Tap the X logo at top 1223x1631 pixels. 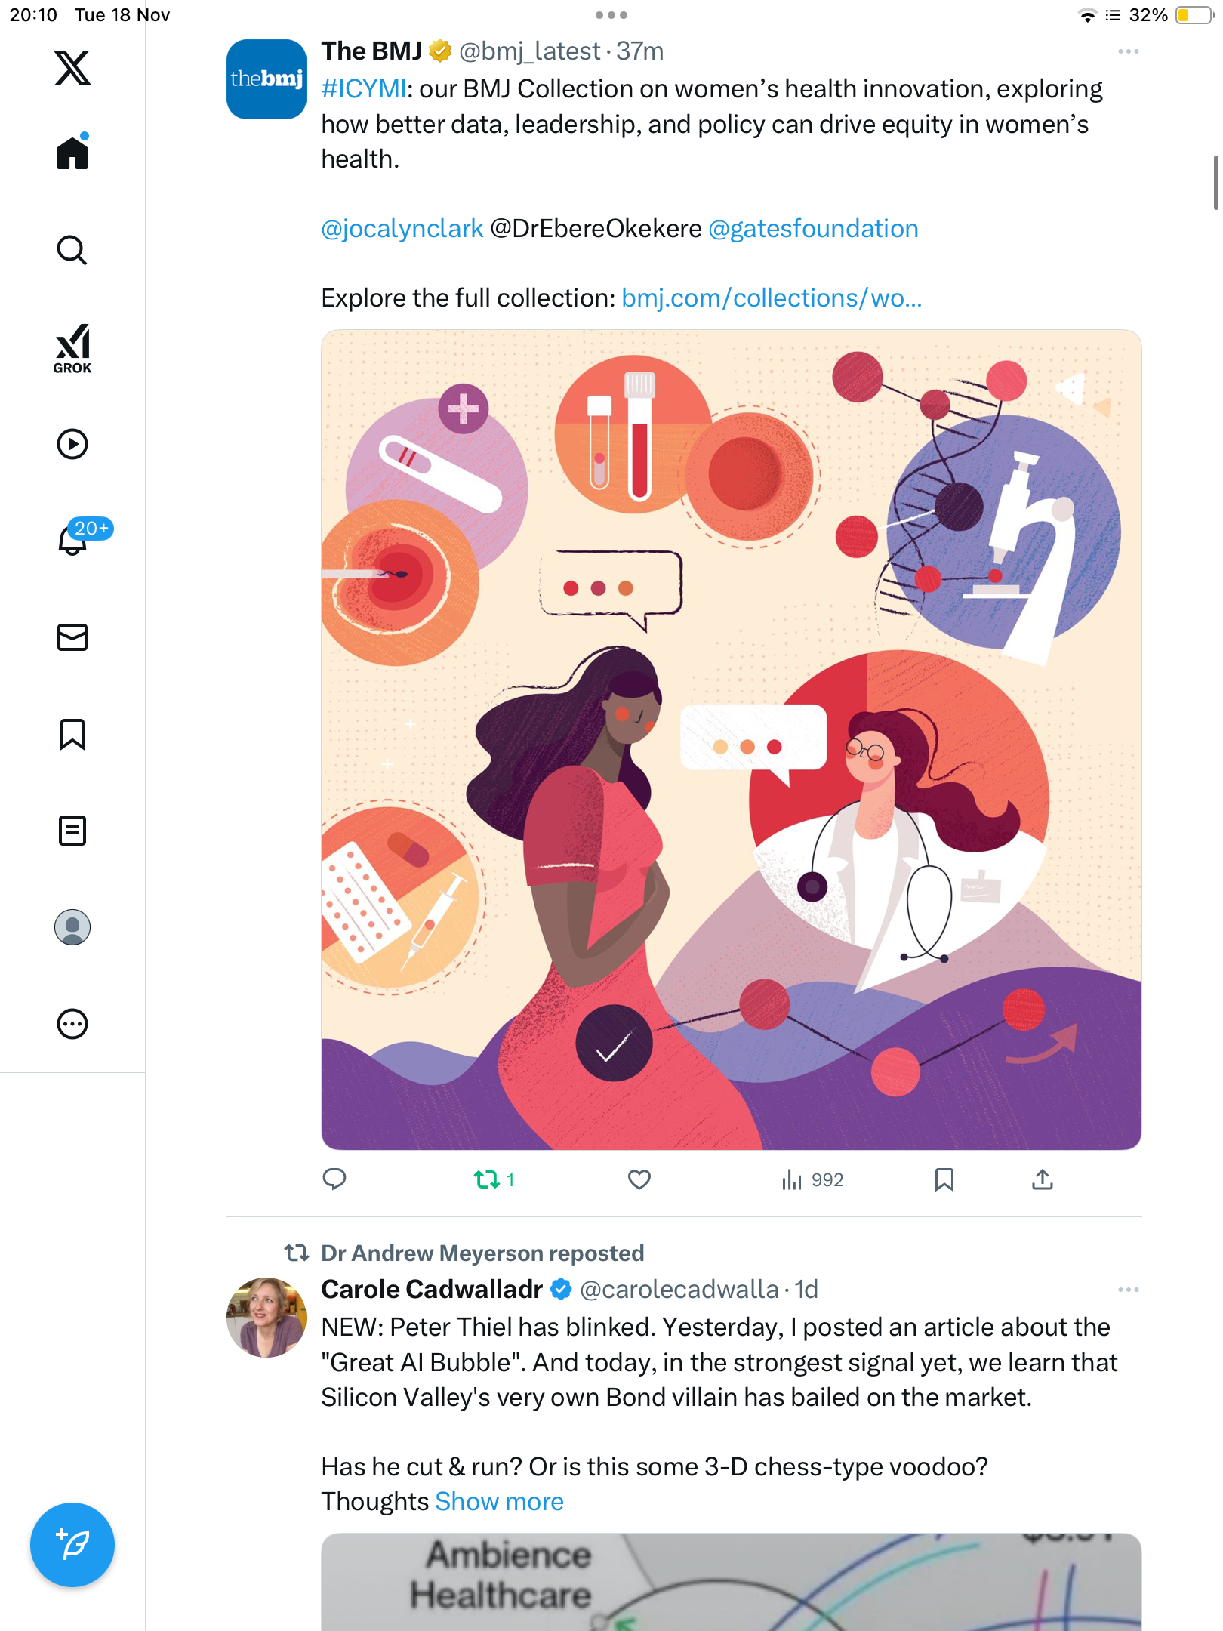pos(72,68)
